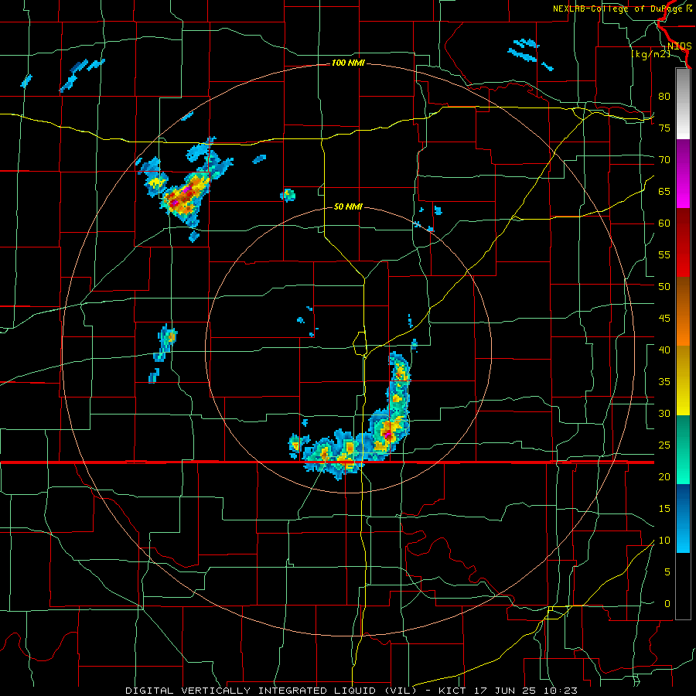696x696 pixels.
Task: Click the "NIDS" label above the scale
Action: tap(679, 46)
